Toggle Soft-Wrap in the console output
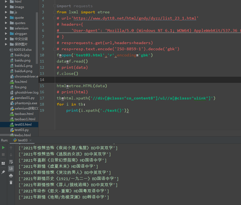The image size is (241, 205). [x=11, y=162]
